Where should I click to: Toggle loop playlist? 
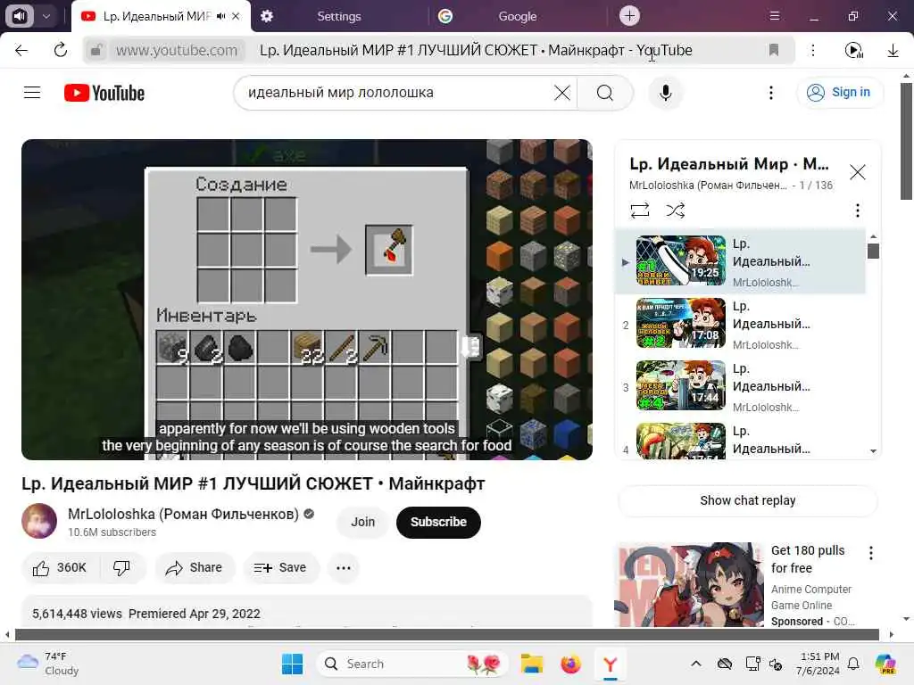tap(639, 210)
